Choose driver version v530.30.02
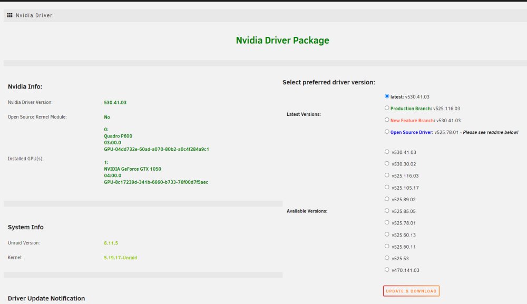The width and height of the screenshot is (527, 304). (387, 163)
